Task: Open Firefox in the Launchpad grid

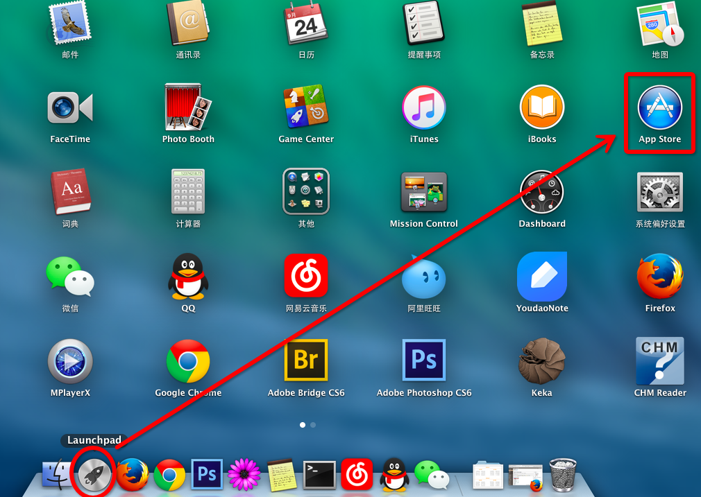Action: 660,276
